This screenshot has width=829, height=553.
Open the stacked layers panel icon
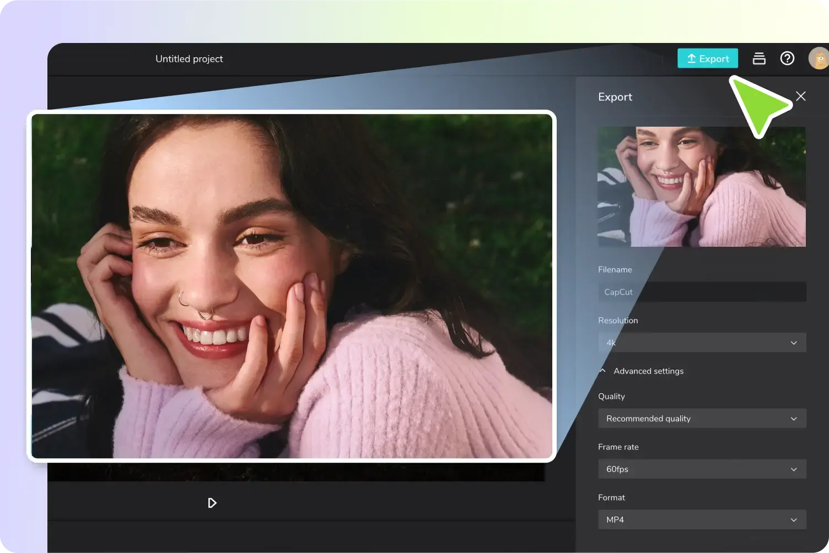click(x=759, y=58)
